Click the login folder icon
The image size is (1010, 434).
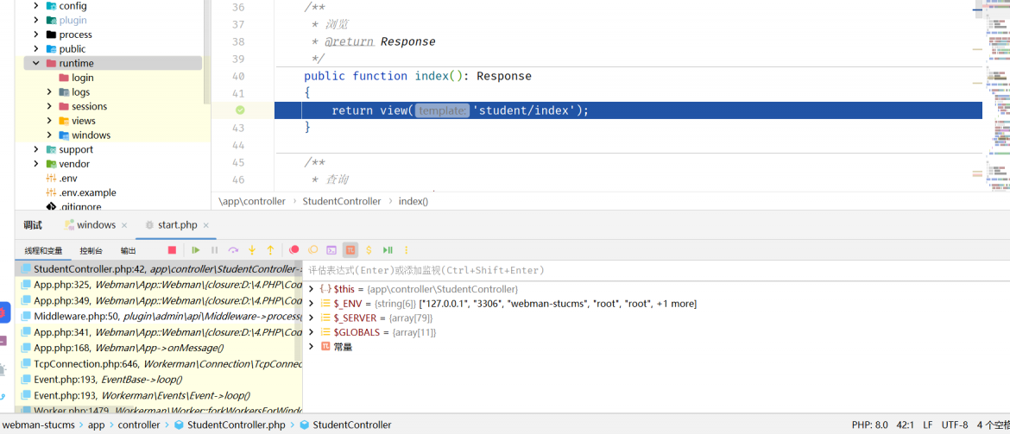[x=64, y=78]
